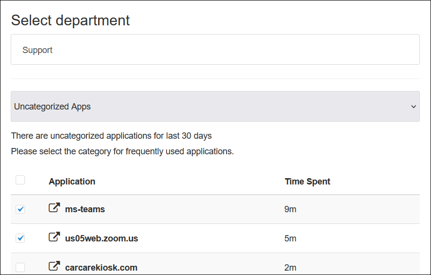Sort by the Application column header

pos(72,182)
